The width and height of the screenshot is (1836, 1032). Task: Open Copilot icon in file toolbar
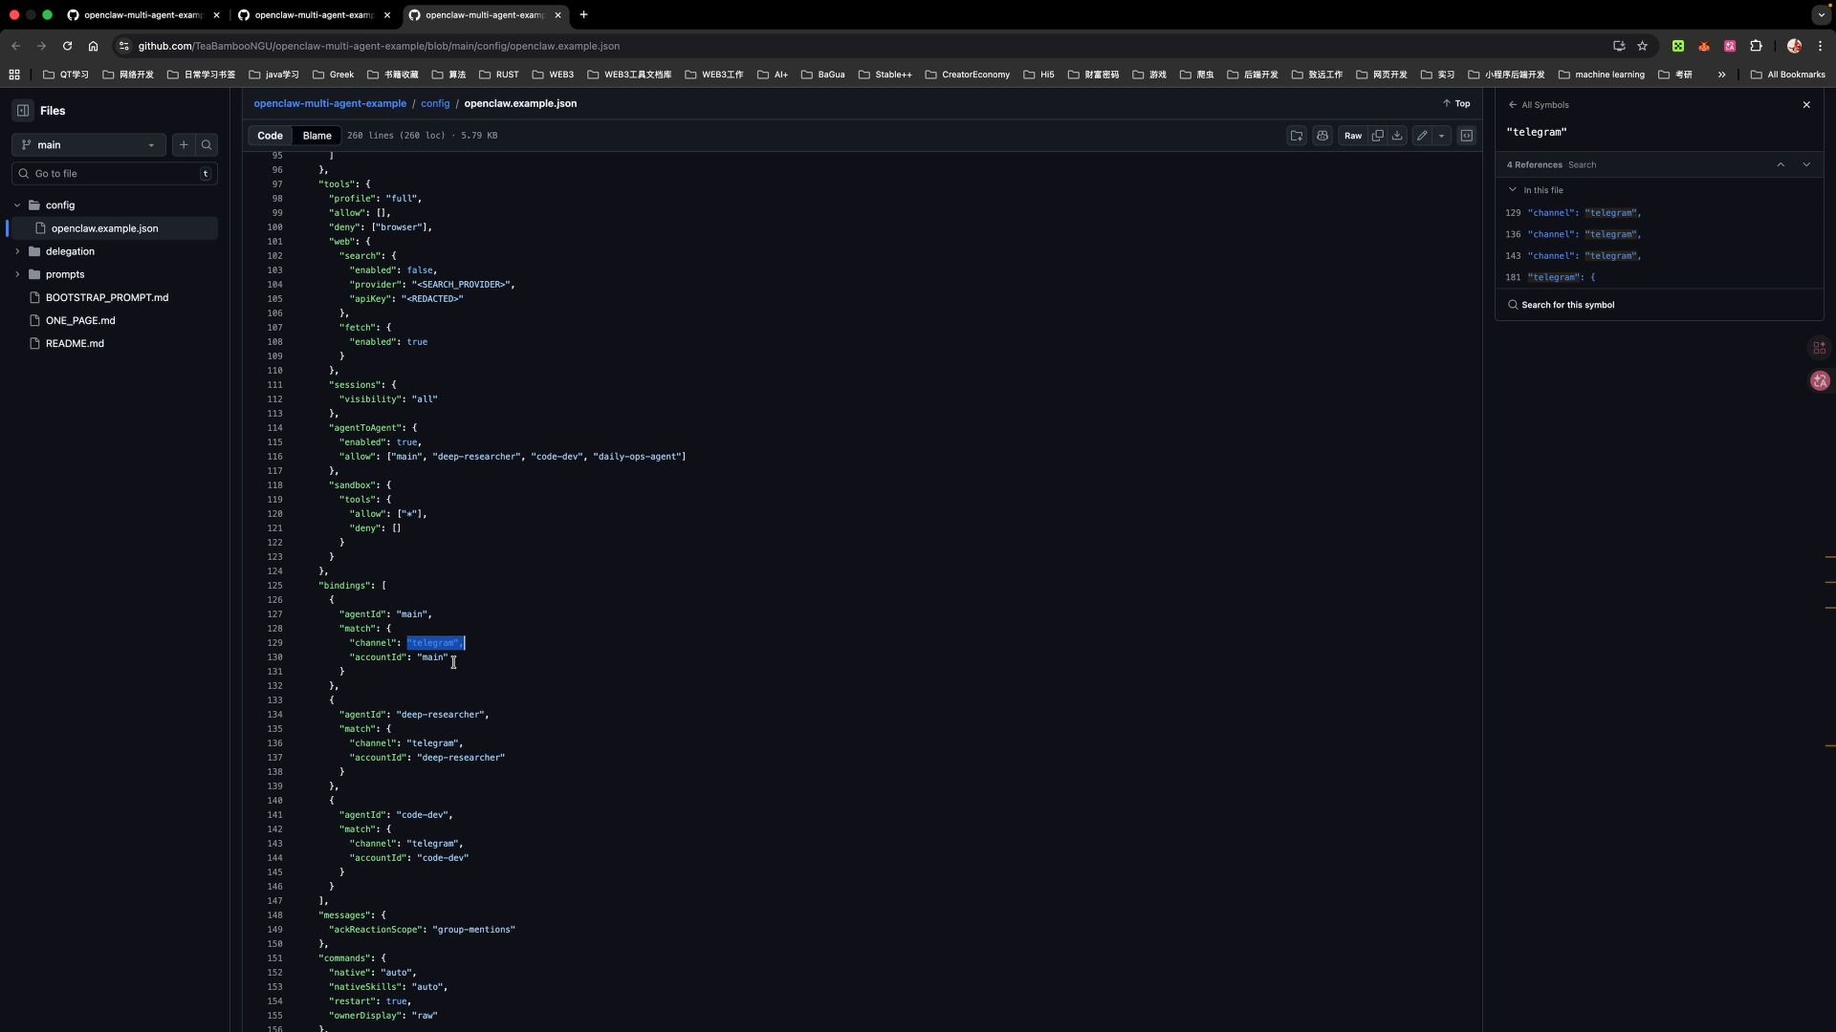1322,136
